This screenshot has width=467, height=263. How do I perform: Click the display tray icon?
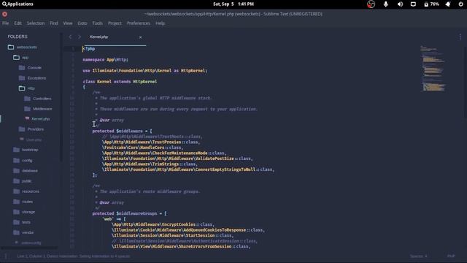[413, 4]
